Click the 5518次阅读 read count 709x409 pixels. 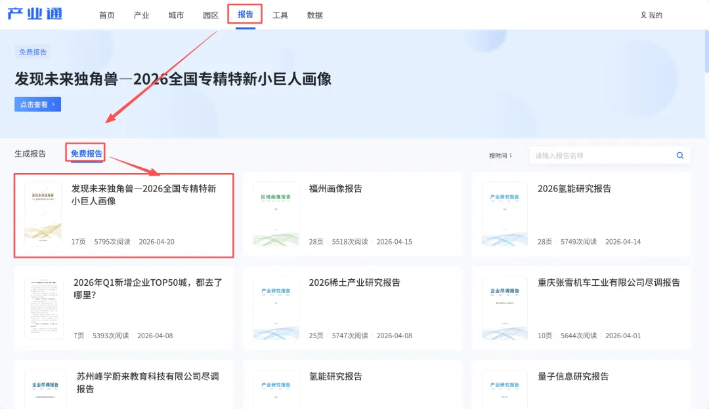tap(350, 241)
